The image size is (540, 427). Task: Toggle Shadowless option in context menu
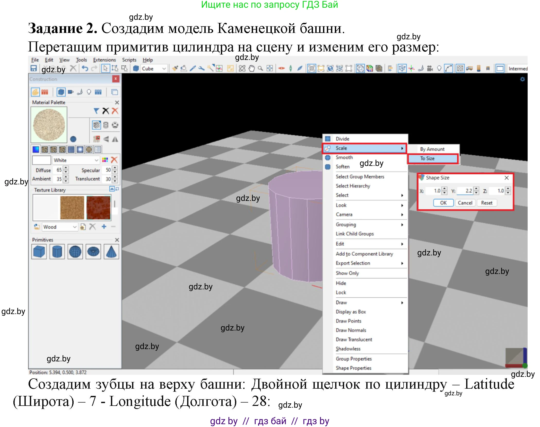pyautogui.click(x=348, y=349)
